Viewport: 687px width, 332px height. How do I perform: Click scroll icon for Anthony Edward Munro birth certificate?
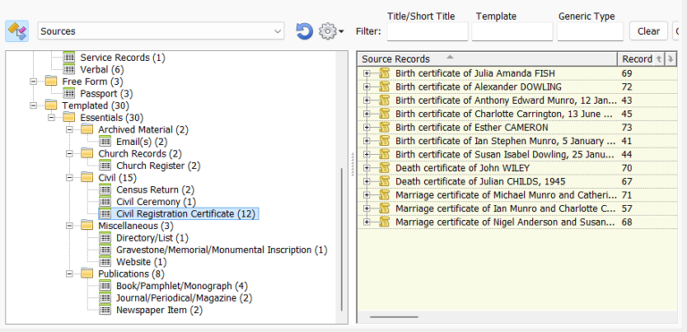[x=385, y=100]
